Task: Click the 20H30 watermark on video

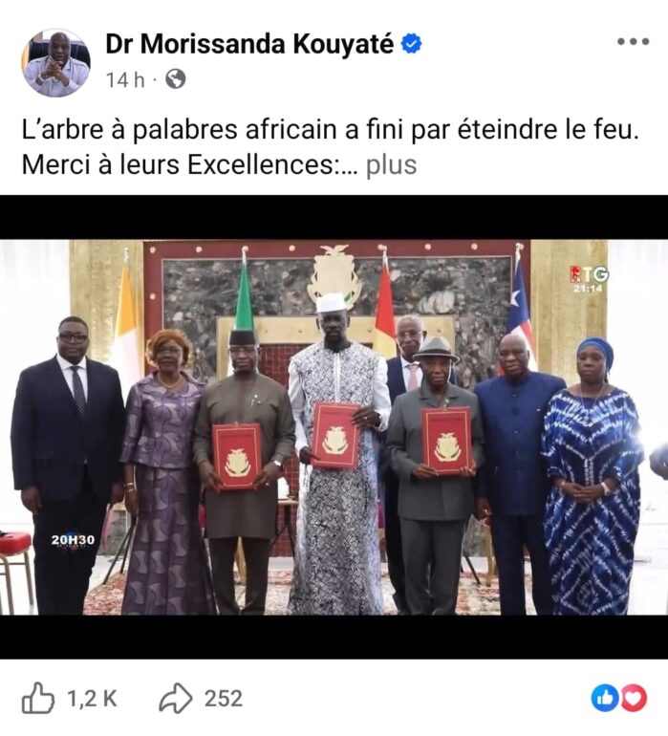Action: [x=73, y=540]
